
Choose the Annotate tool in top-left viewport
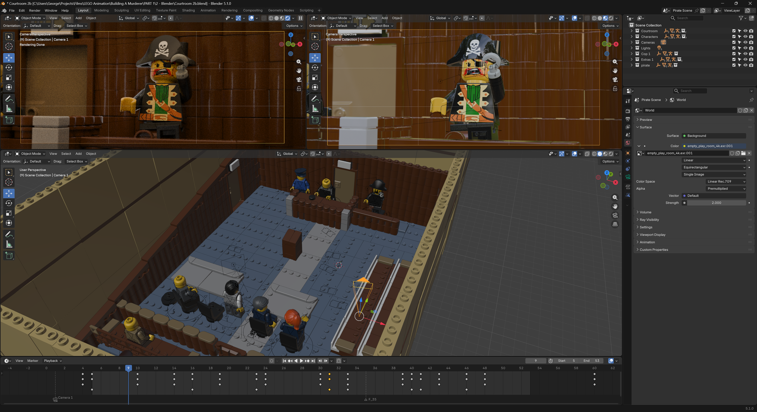point(9,99)
